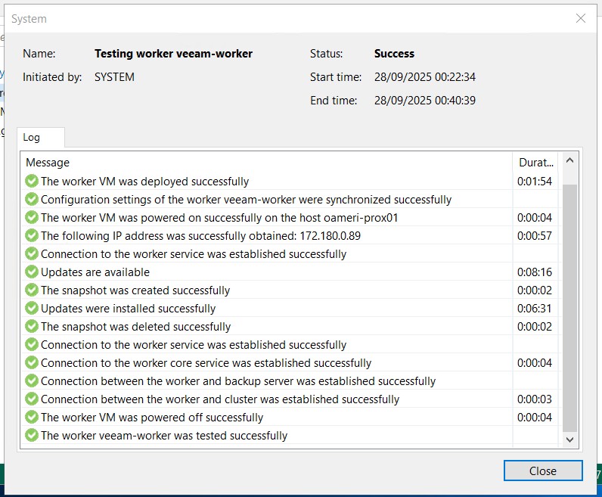
Task: Click success icon beside 'worker VM was deployed'
Action: [x=32, y=182]
